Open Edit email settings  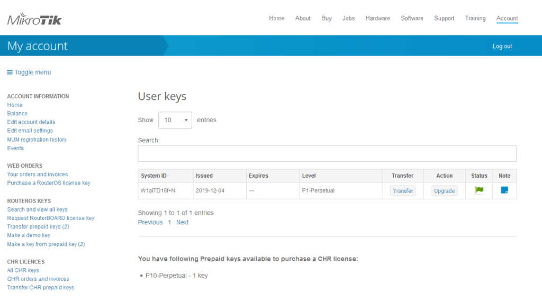(x=30, y=131)
